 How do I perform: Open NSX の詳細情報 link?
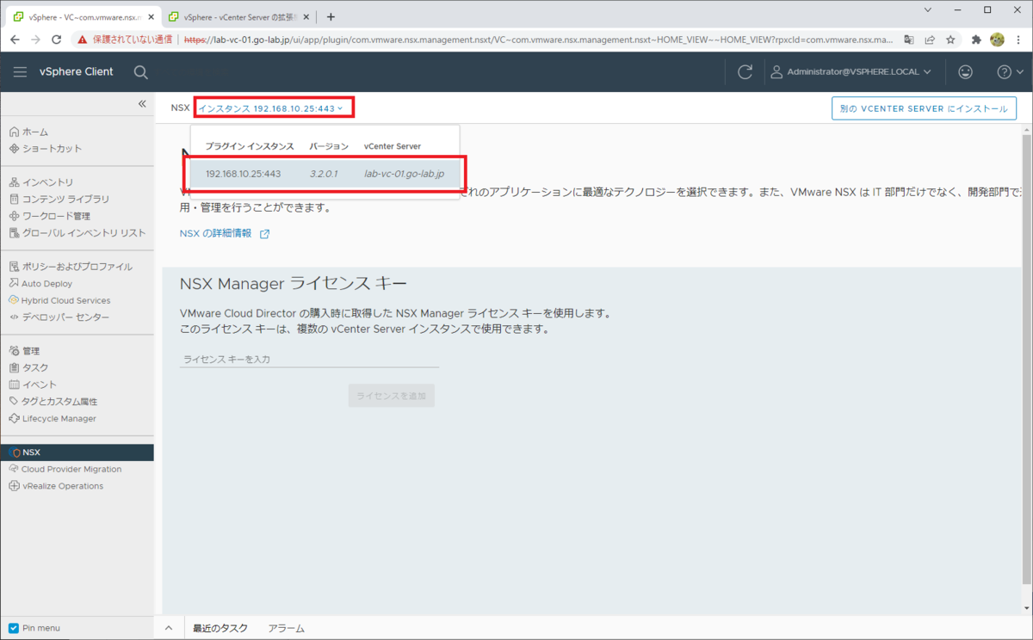[216, 233]
